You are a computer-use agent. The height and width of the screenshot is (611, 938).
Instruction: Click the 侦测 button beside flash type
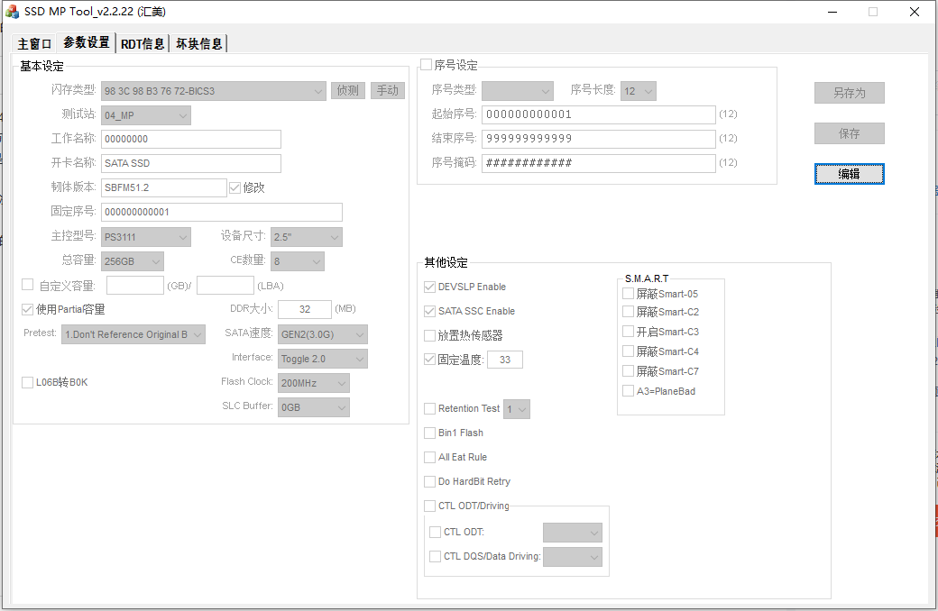347,90
